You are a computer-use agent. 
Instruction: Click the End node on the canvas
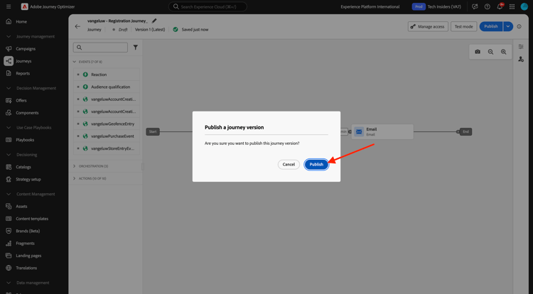[x=465, y=131]
